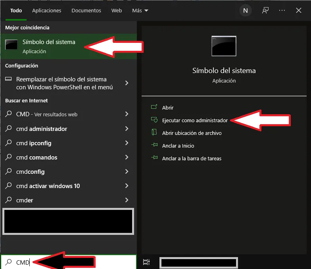The width and height of the screenshot is (311, 269).
Task: Expand the cmd ipconfig suggestion arrow
Action: click(x=127, y=143)
